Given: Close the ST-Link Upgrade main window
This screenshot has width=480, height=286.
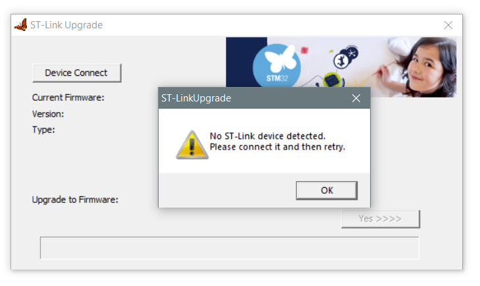Looking at the screenshot, I should click(x=448, y=25).
